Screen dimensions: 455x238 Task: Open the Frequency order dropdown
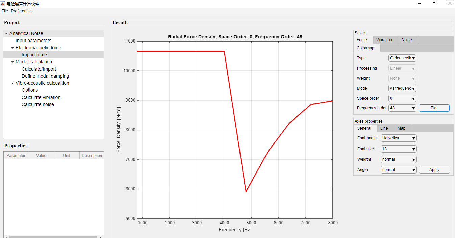pyautogui.click(x=402, y=108)
